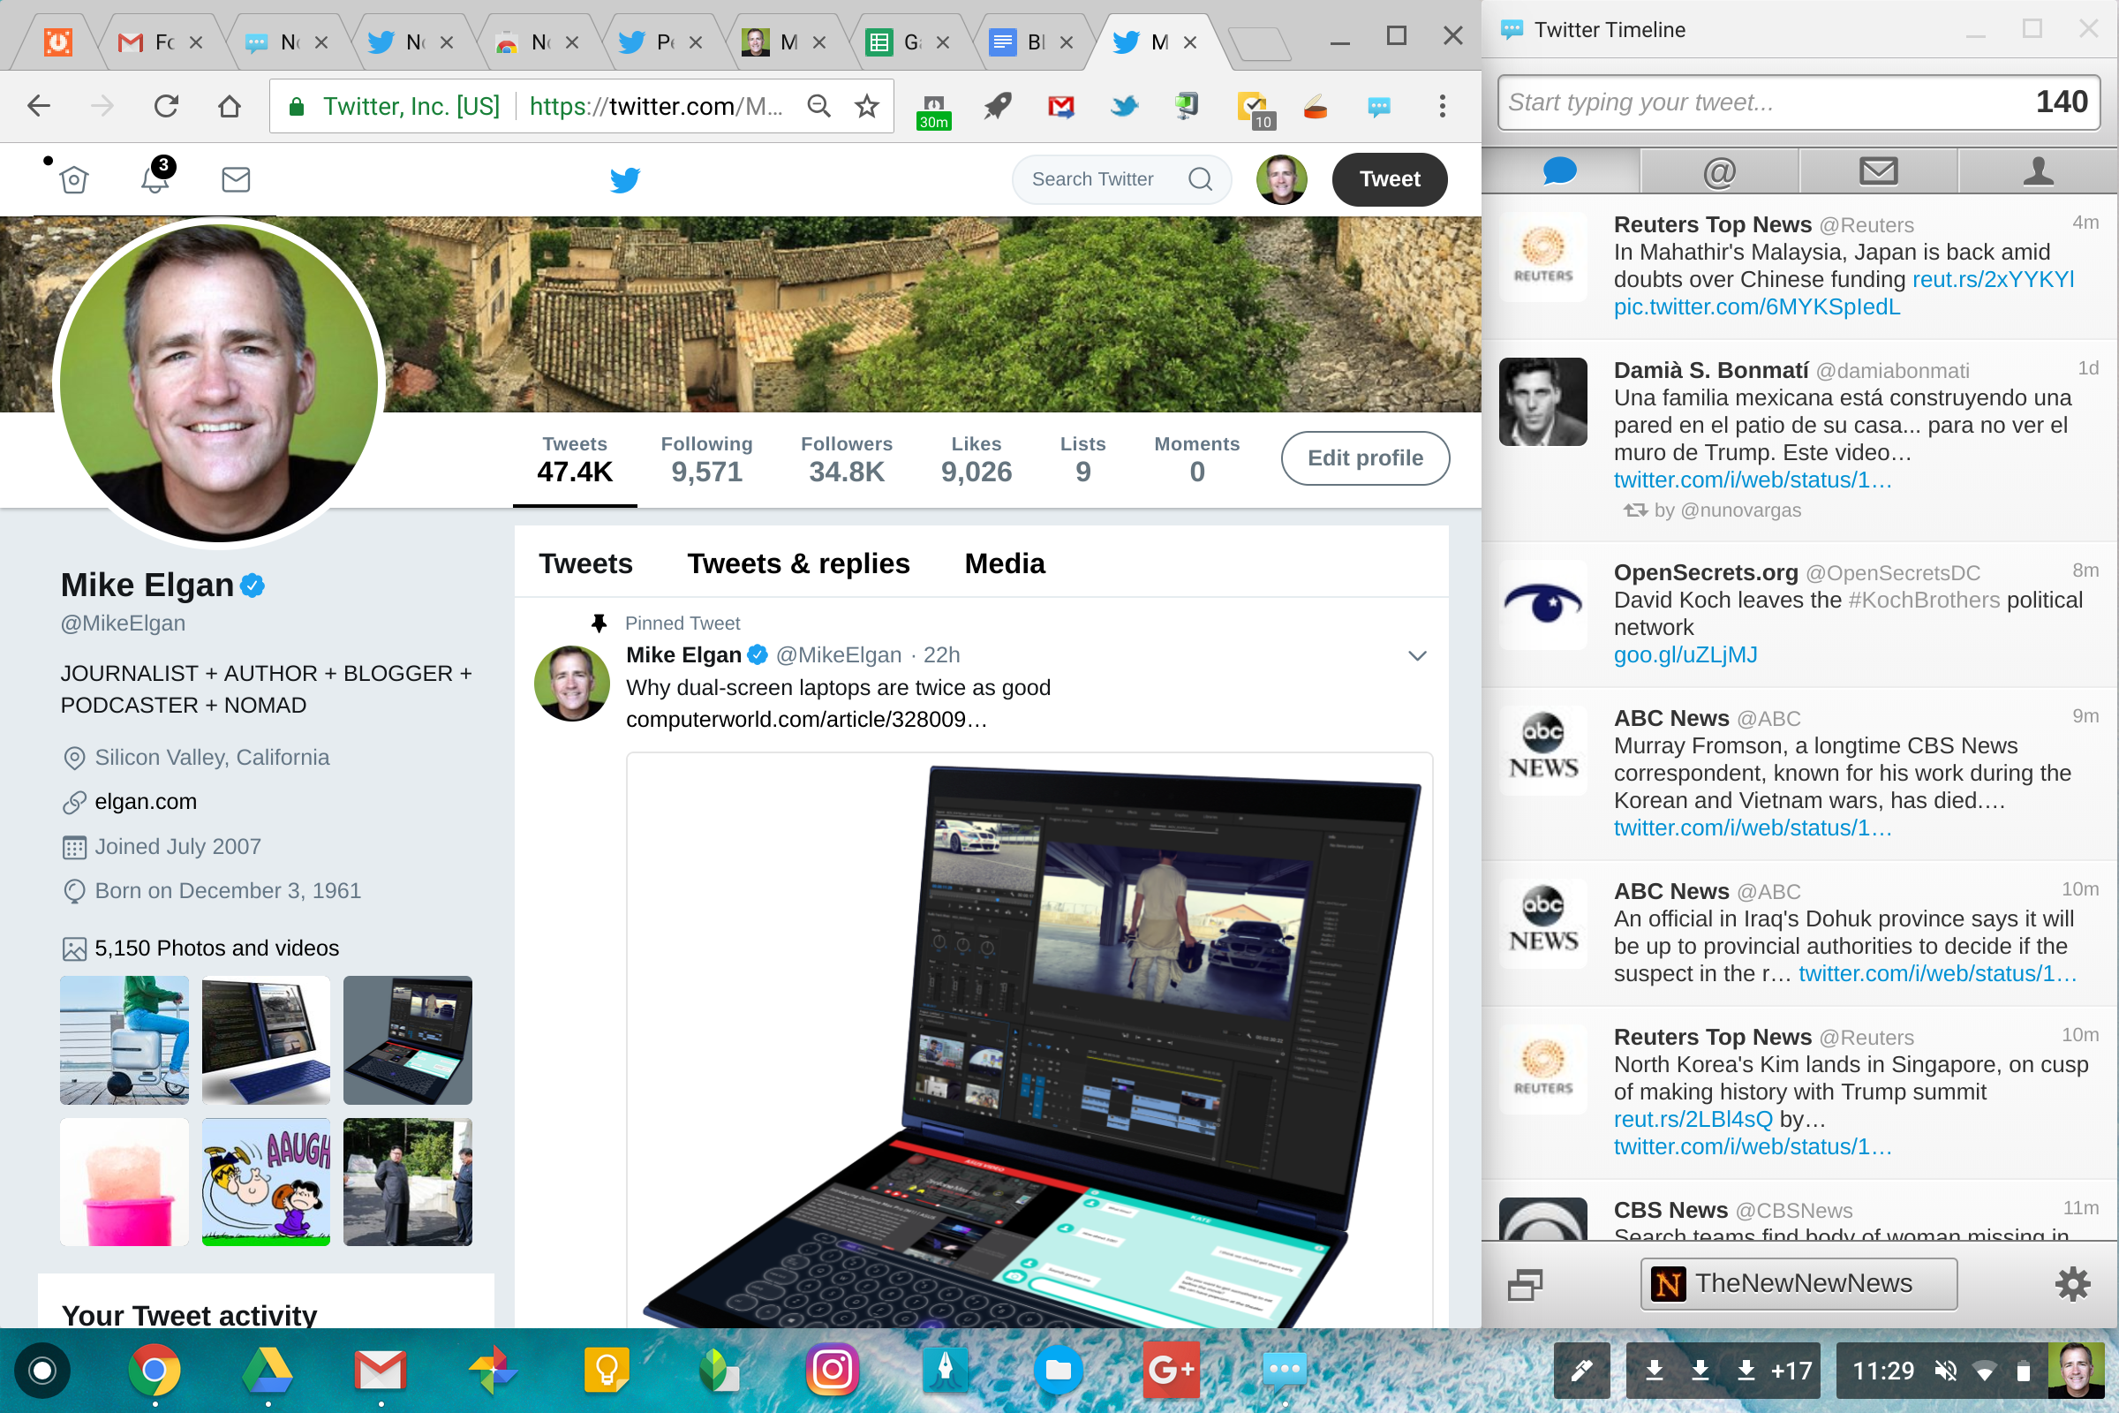Open Followers 34.8K list
2119x1413 pixels.
(x=846, y=459)
